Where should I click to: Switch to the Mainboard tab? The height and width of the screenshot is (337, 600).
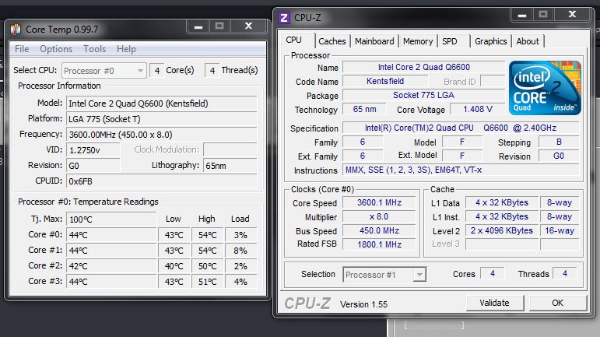[374, 41]
